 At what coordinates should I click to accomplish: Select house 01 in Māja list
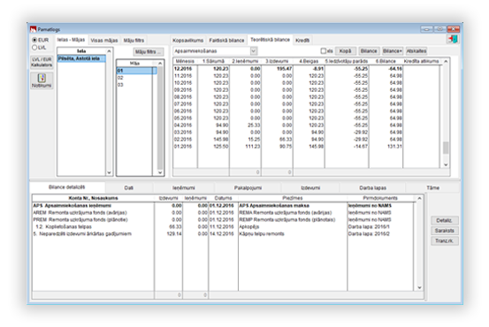[x=136, y=71]
